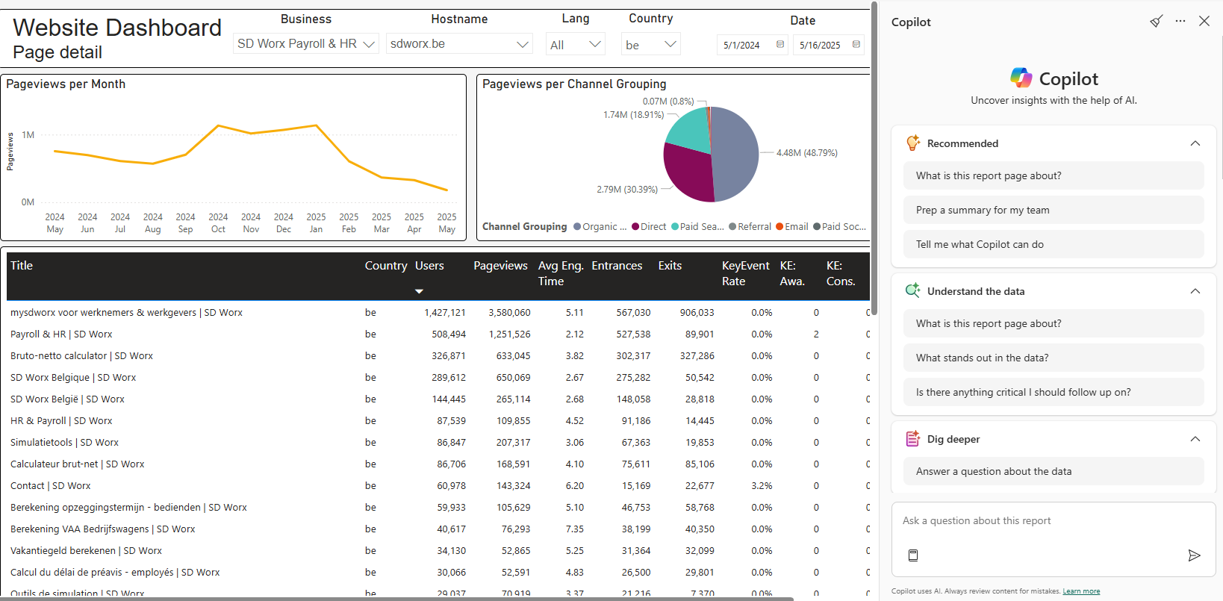The height and width of the screenshot is (601, 1223).
Task: Open the Country dropdown showing be
Action: coord(650,45)
